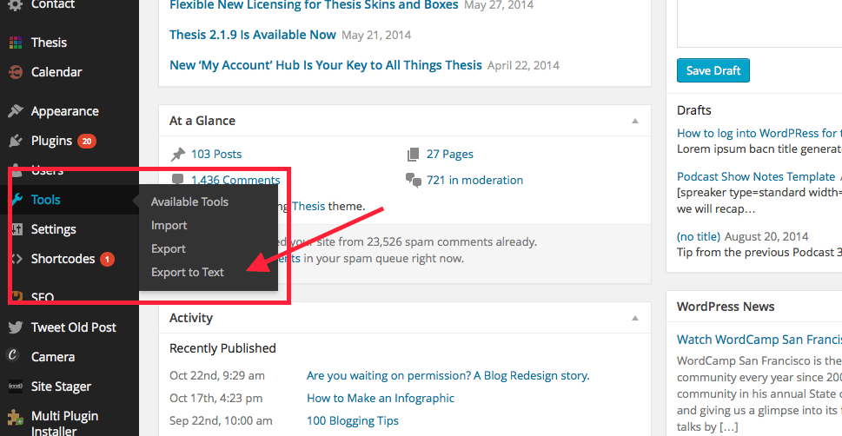This screenshot has height=436, width=842.
Task: Collapse the At a Glance panel
Action: coord(635,121)
